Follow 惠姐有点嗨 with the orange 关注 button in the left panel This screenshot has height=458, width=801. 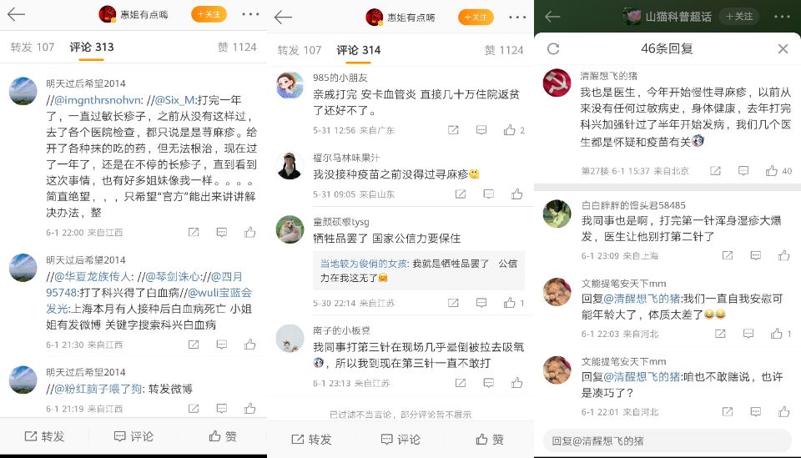coord(209,14)
